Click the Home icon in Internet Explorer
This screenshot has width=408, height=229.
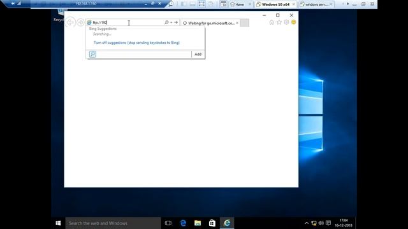pos(272,22)
